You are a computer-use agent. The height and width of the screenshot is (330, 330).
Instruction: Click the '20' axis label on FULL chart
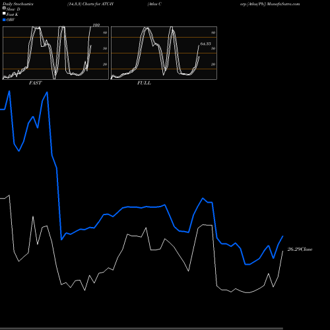coord(213,65)
